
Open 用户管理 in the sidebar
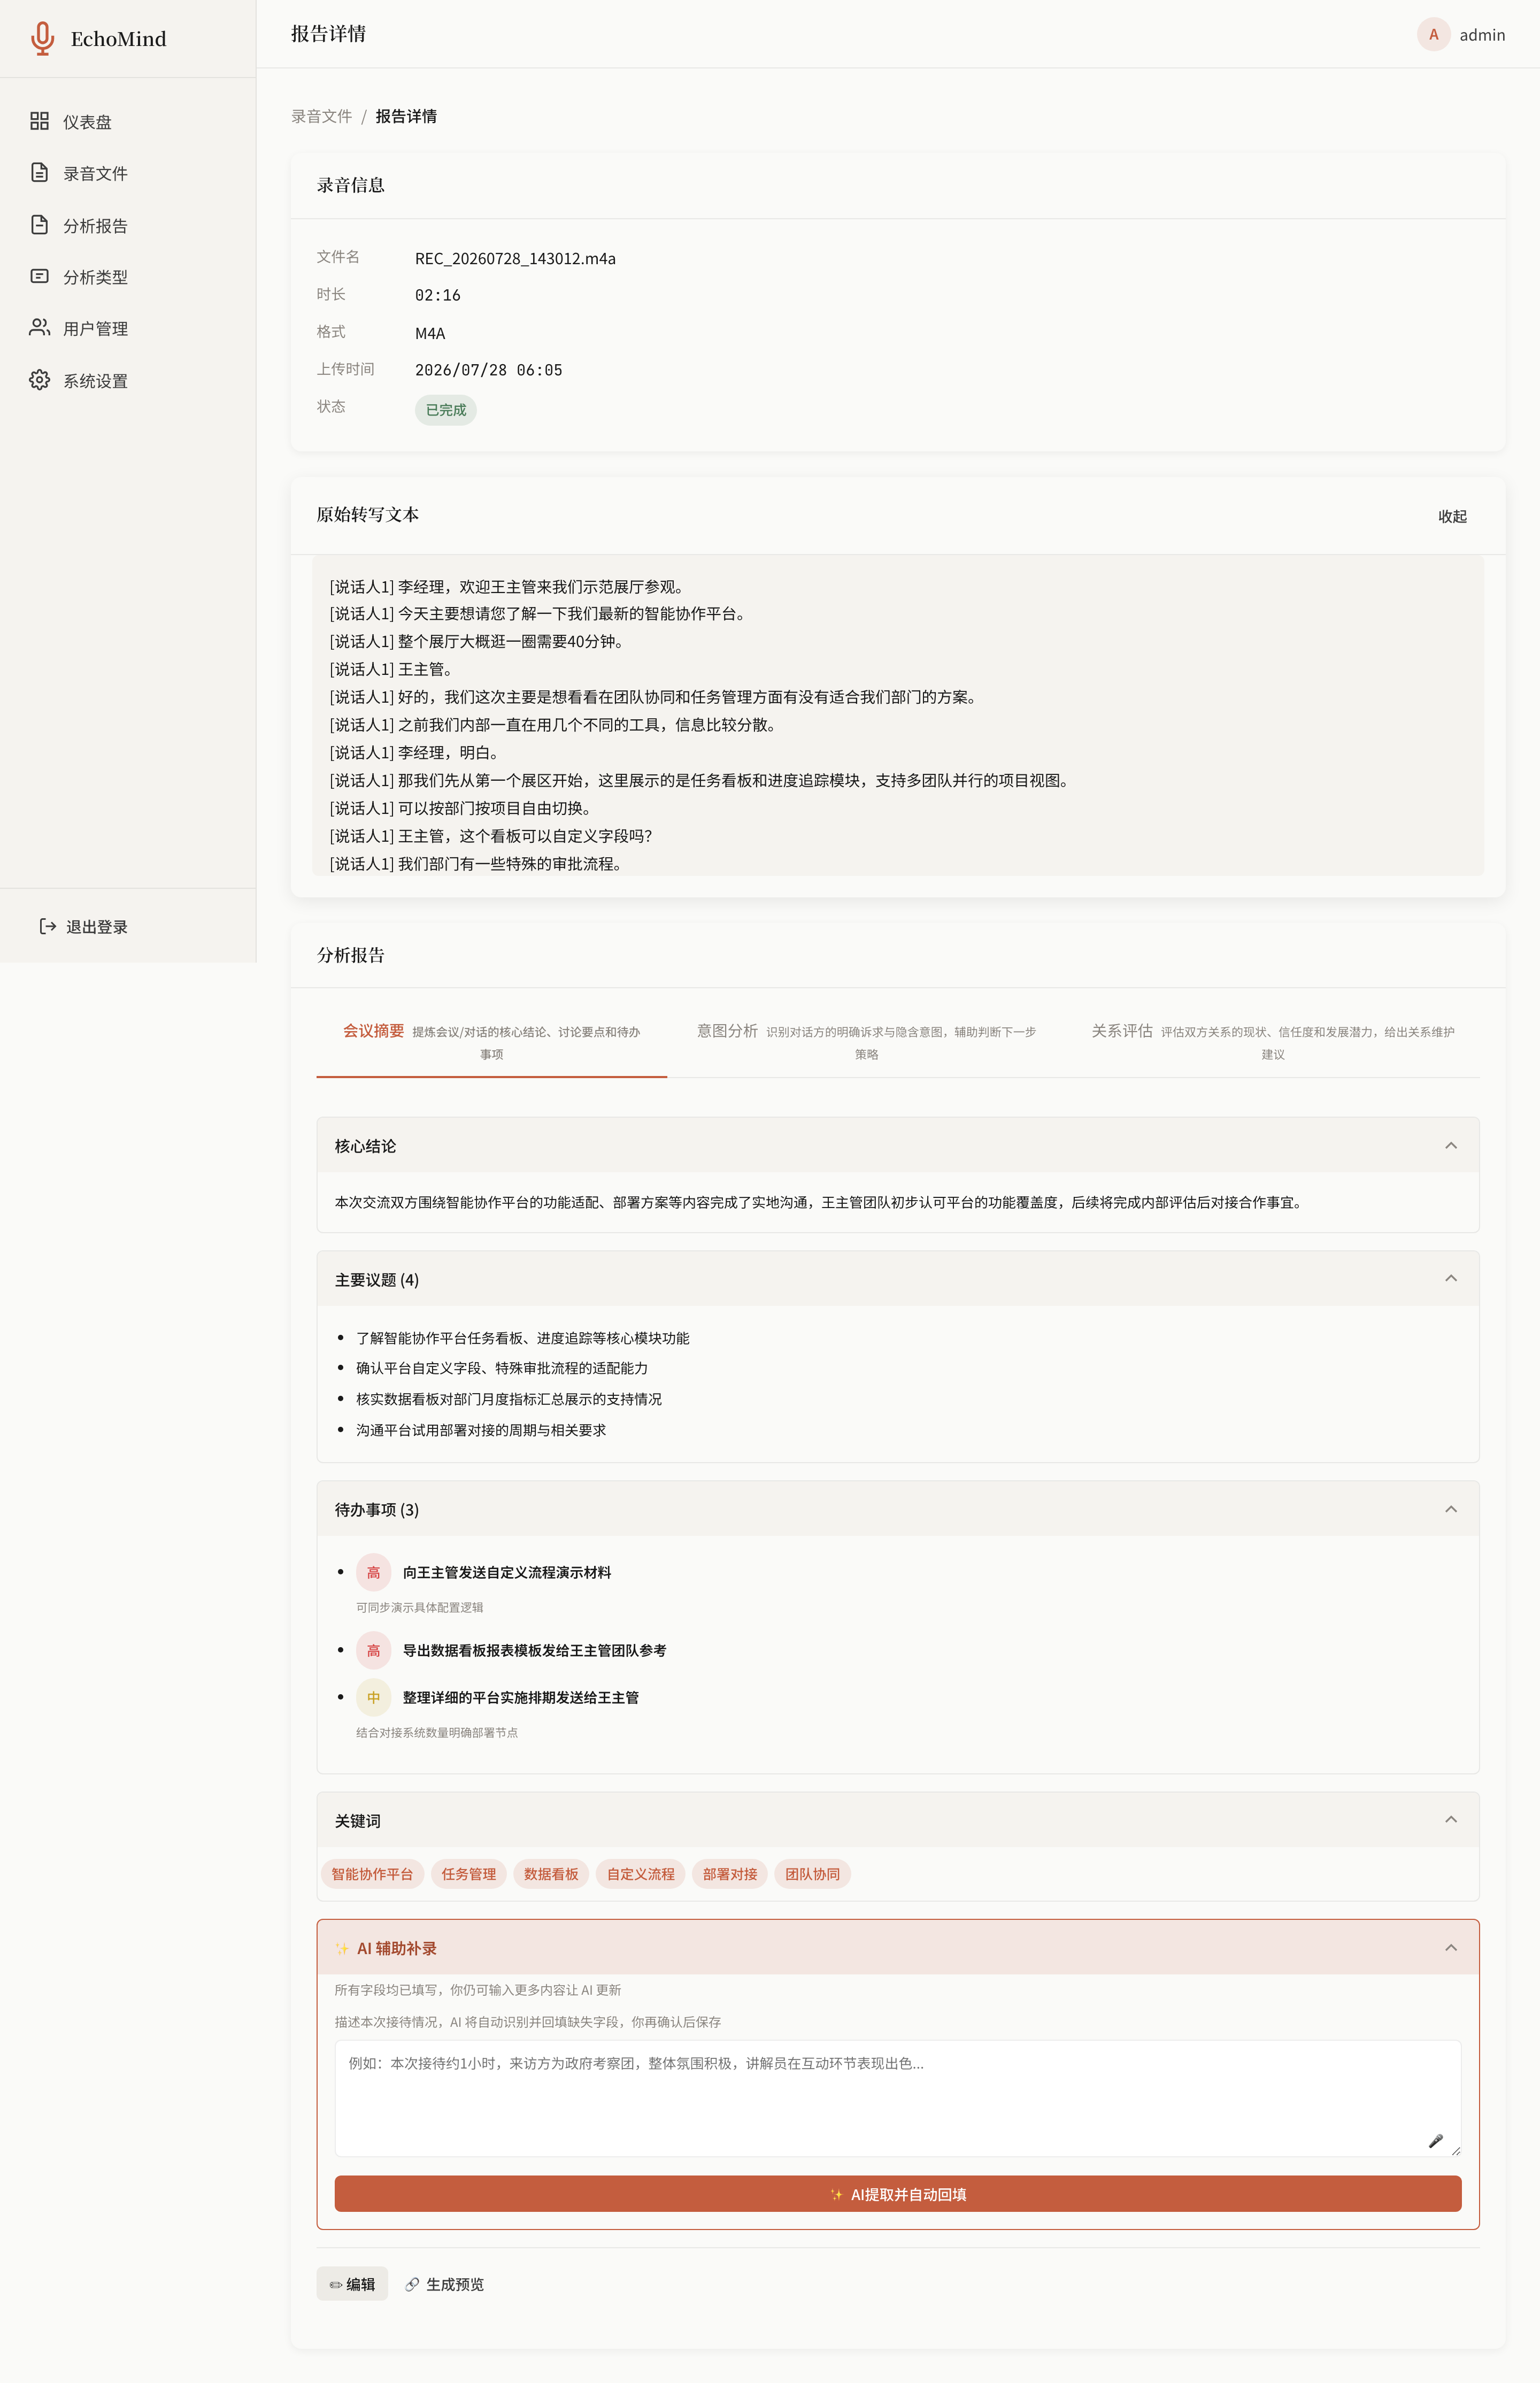pos(128,328)
